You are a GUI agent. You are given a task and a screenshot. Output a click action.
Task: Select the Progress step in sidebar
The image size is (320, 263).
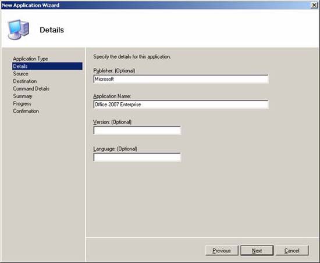click(x=22, y=103)
